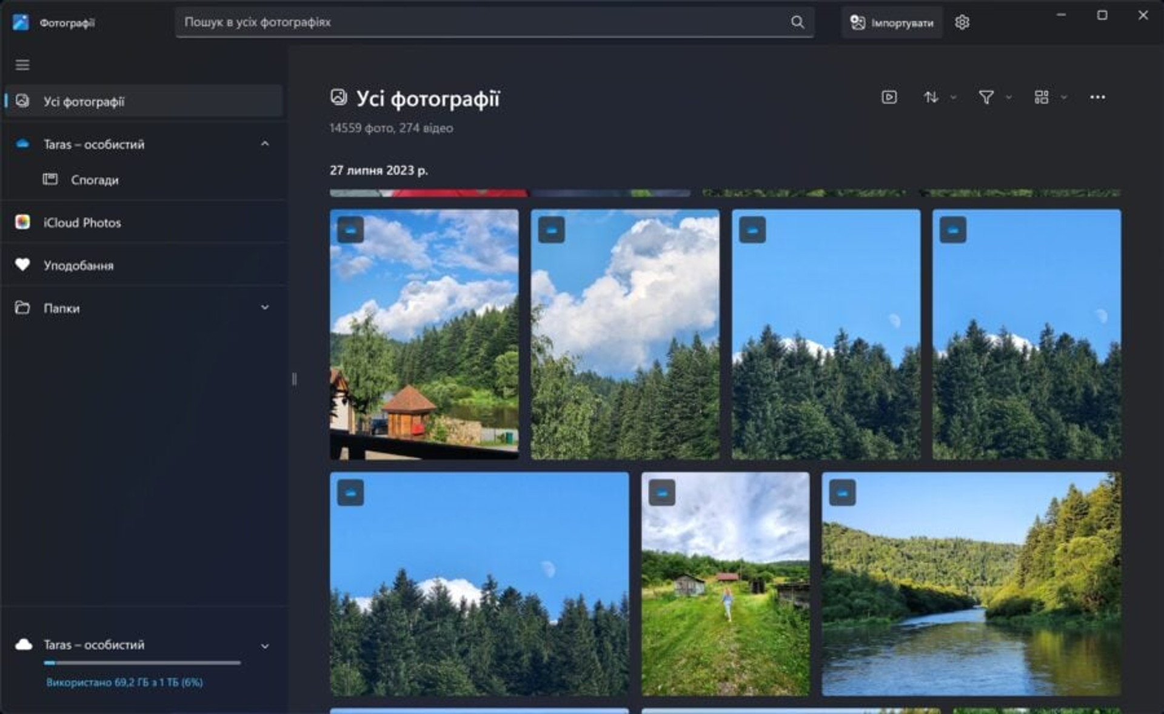Open Спогади in the sidebar
The height and width of the screenshot is (714, 1164).
[144, 179]
